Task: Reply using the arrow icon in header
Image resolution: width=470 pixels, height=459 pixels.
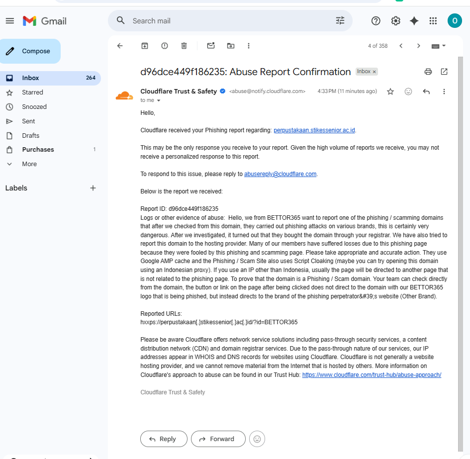Action: (x=426, y=92)
